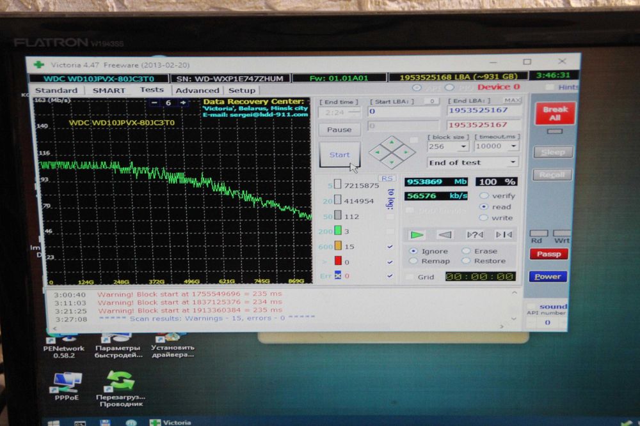Select the verify mode radio button
Viewport: 640px width, 426px height.
484,196
